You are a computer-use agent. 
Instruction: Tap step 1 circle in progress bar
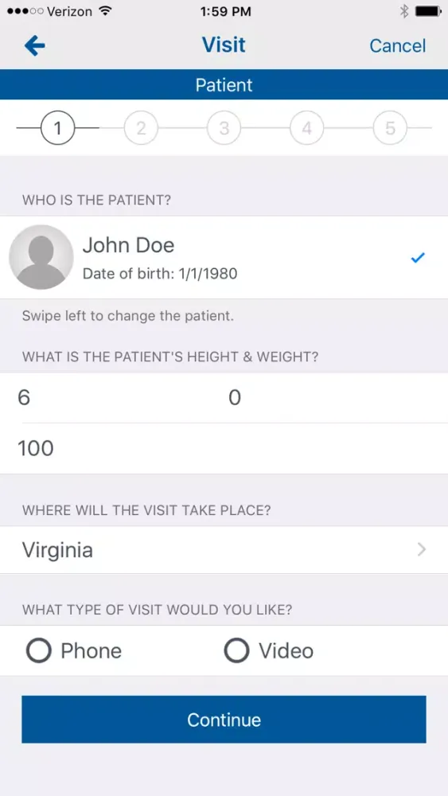point(58,128)
